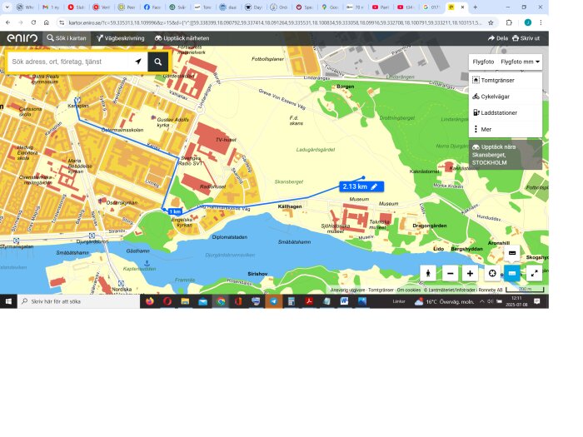Open 'Om cookies' footer link

[409, 290]
